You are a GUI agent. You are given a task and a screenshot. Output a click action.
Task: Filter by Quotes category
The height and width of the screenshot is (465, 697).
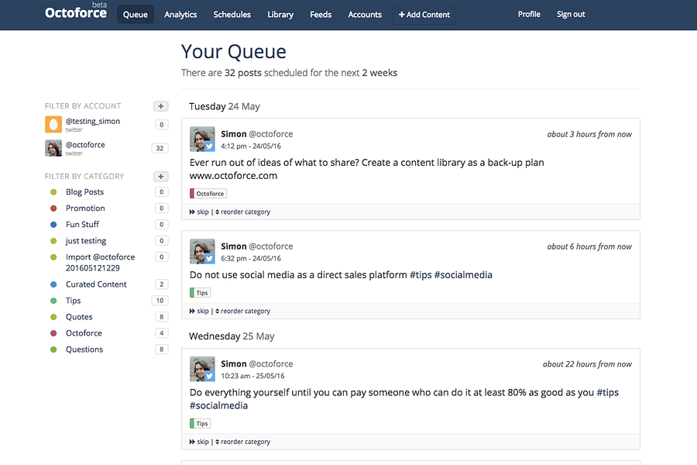pos(79,317)
